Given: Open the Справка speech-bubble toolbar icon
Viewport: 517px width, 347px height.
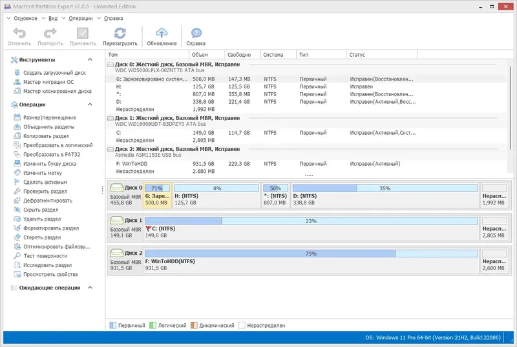Looking at the screenshot, I should click(x=196, y=34).
